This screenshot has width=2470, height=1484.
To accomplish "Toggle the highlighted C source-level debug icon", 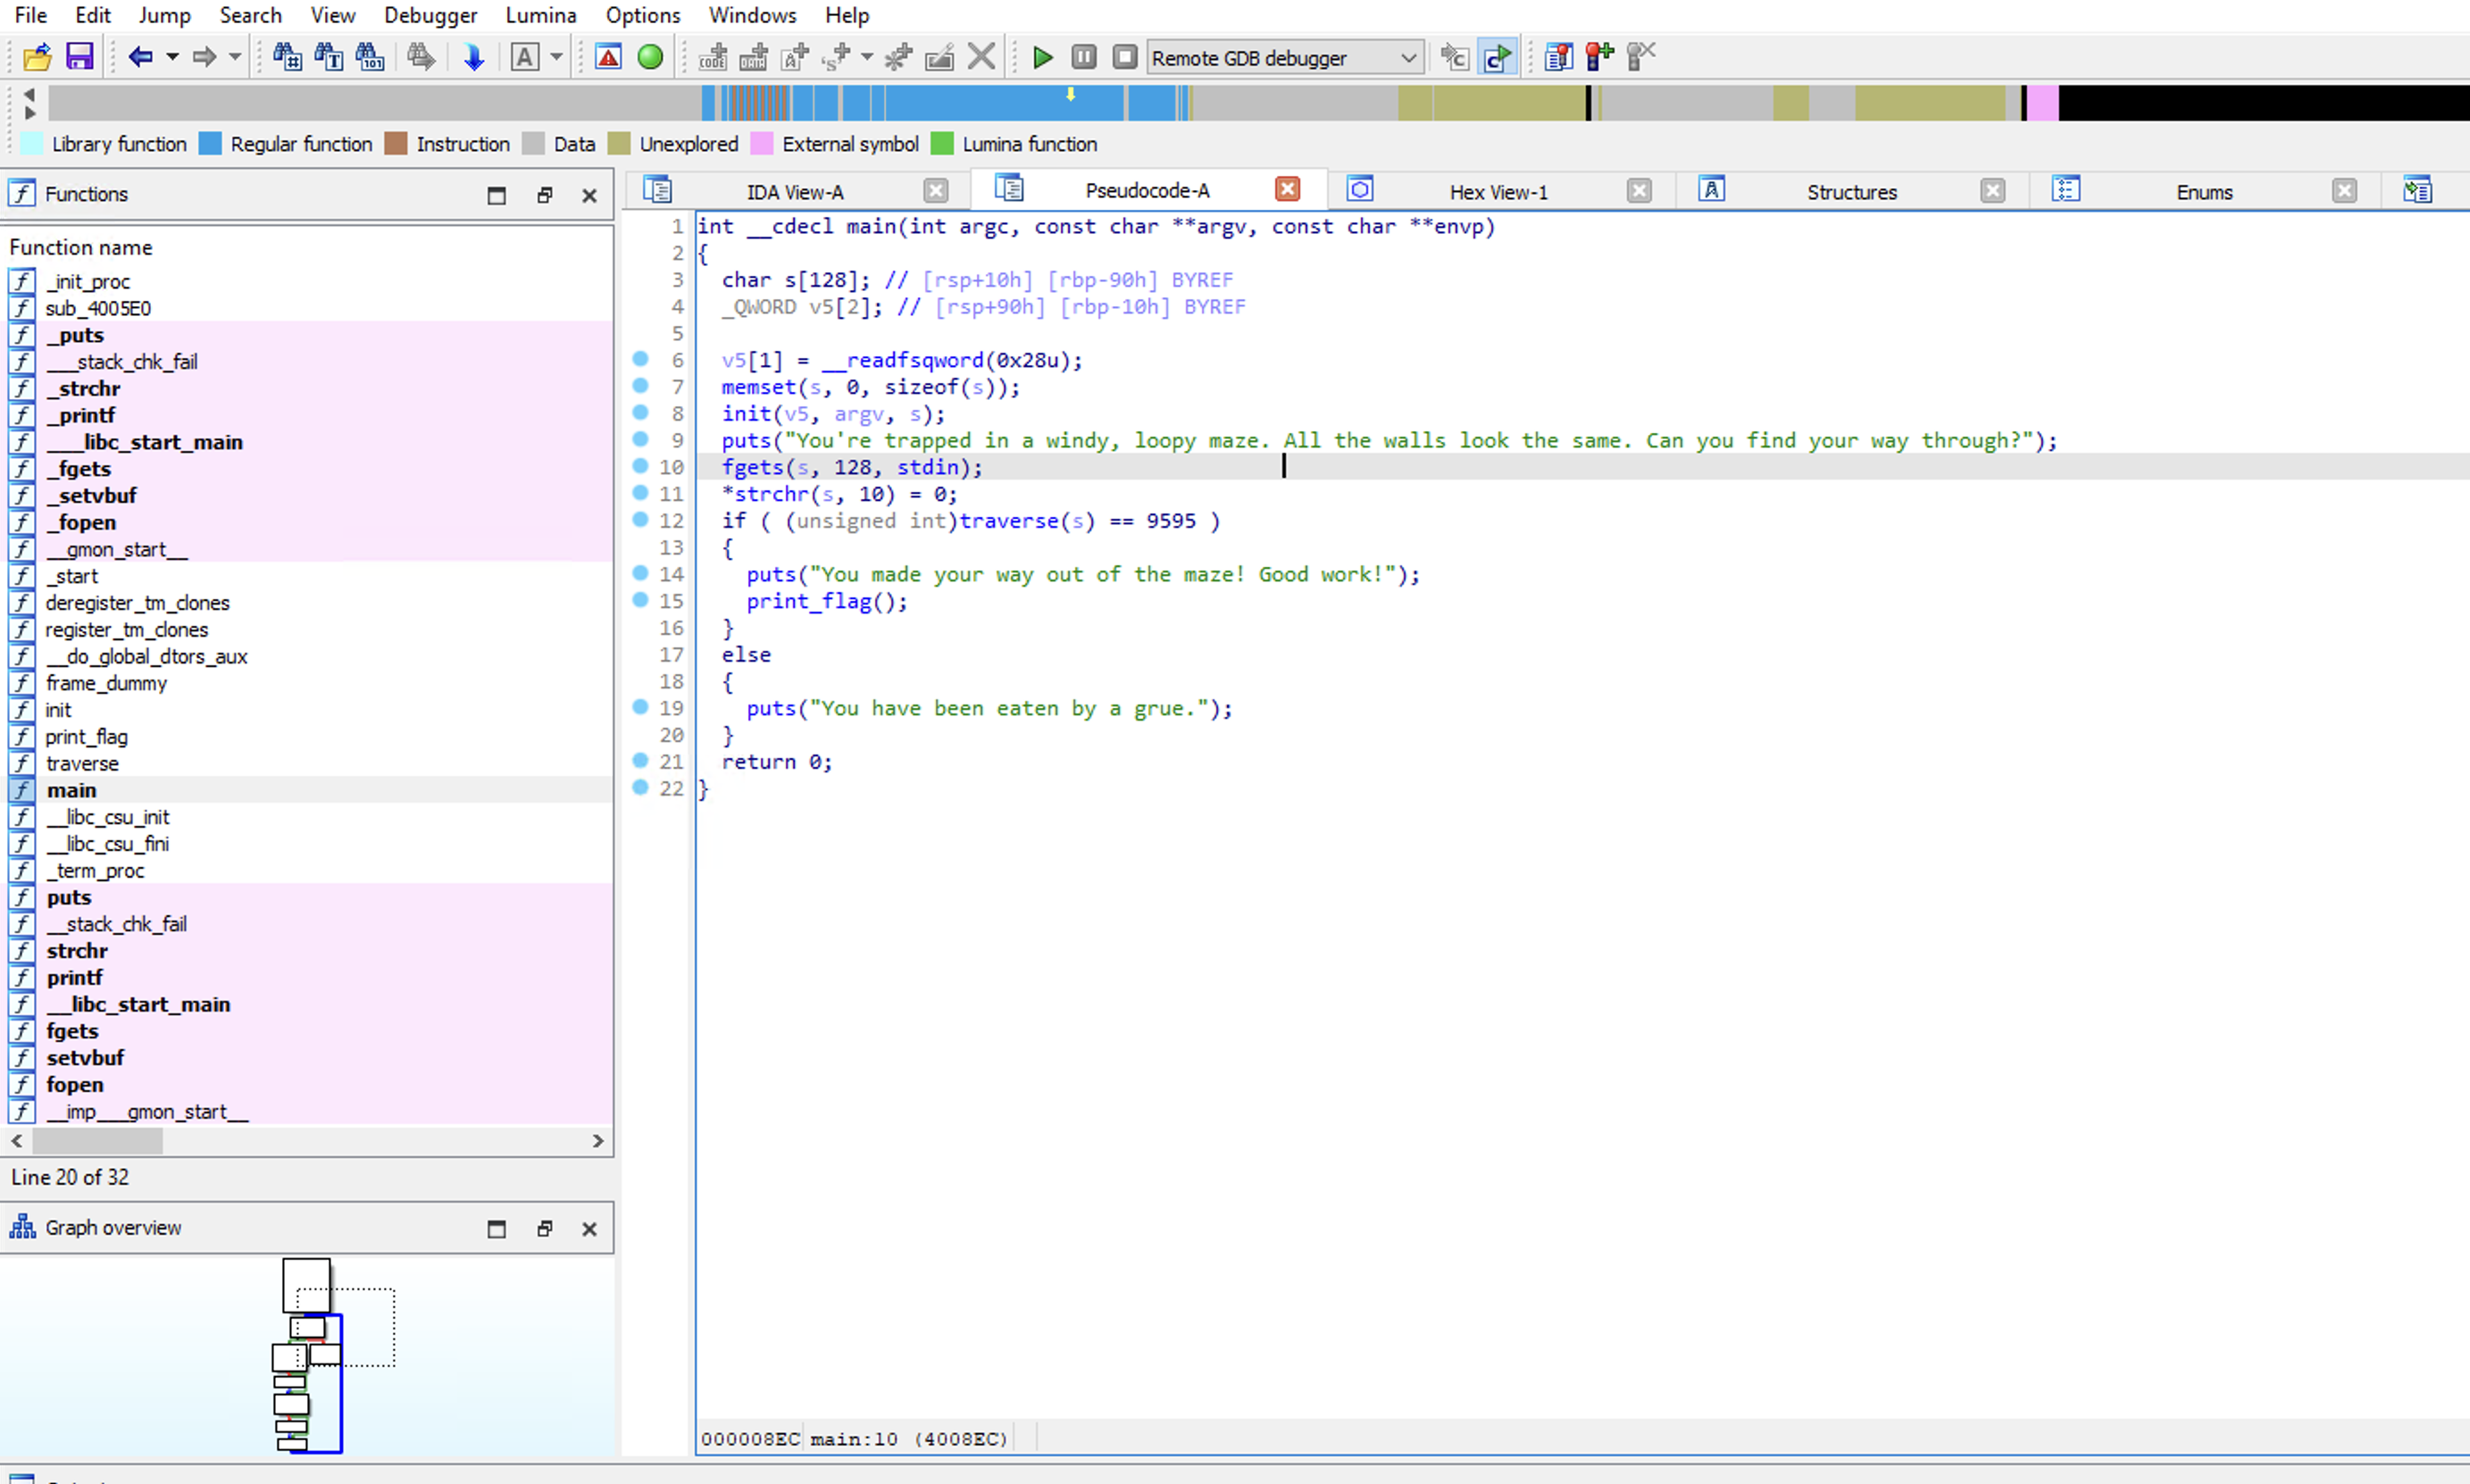I will (1497, 57).
